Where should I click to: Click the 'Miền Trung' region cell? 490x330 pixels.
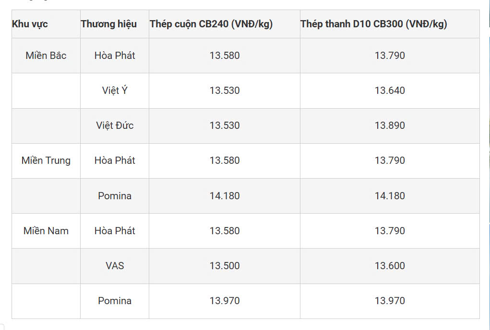(x=46, y=160)
